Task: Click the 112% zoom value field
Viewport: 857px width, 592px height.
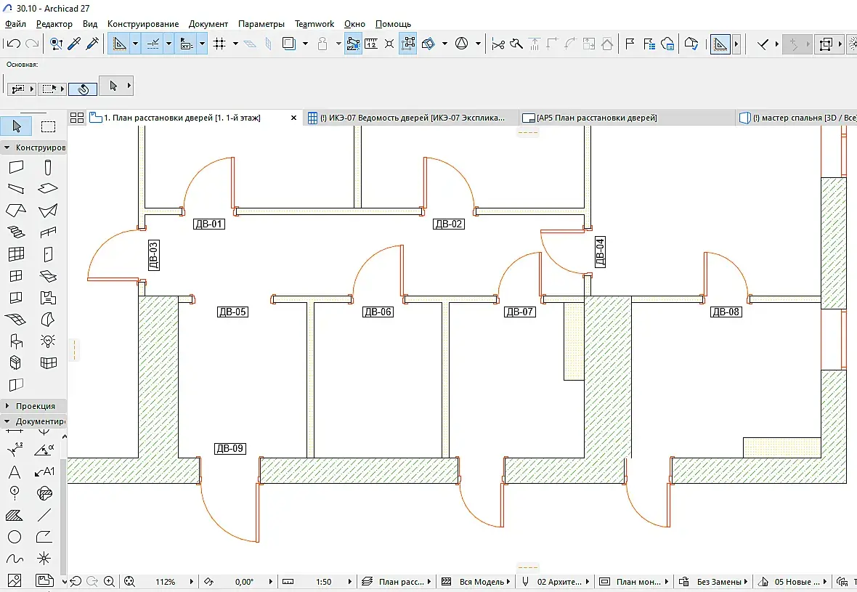Action: tap(166, 582)
